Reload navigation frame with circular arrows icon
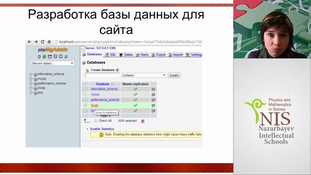 point(66,57)
